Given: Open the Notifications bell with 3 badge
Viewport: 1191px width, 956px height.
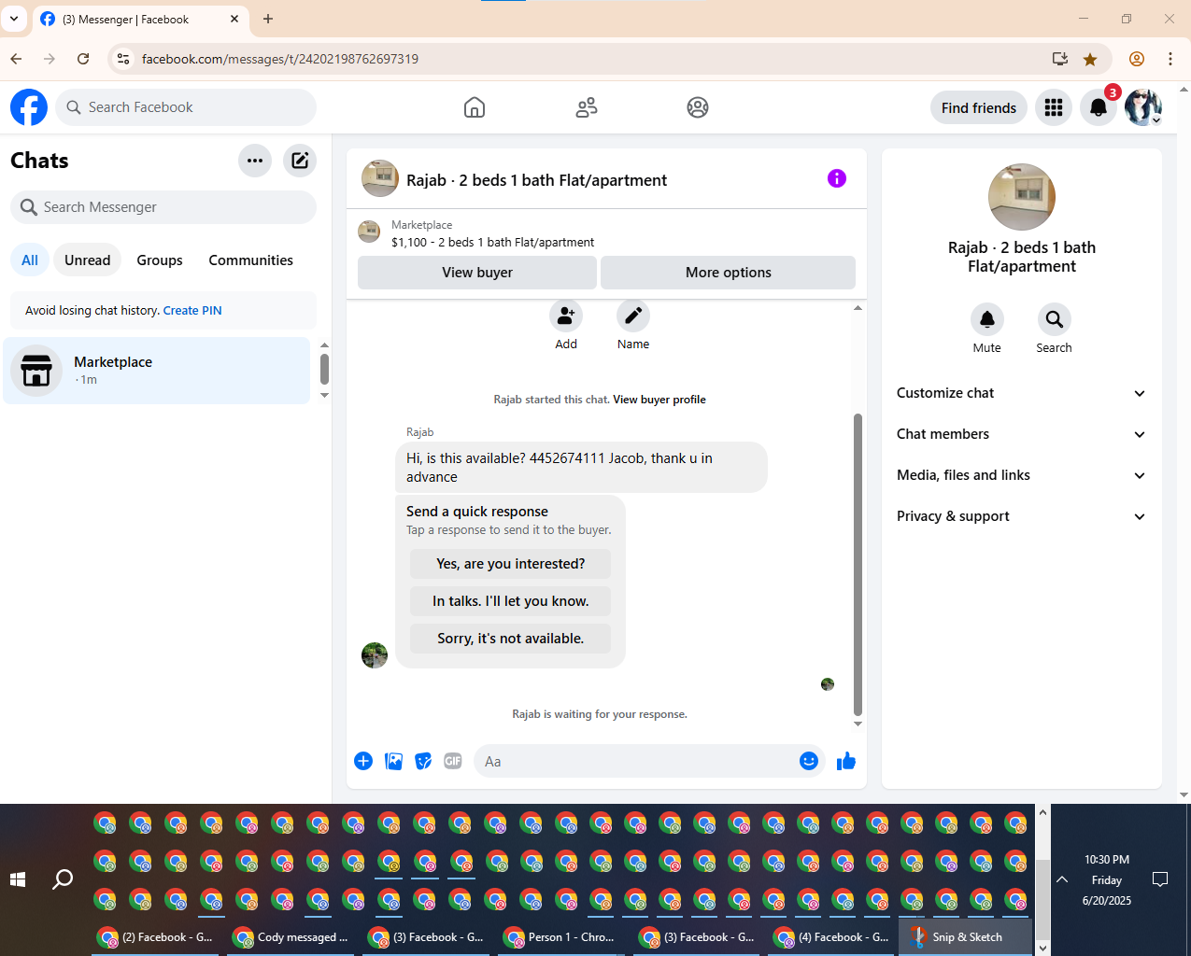Looking at the screenshot, I should 1099,107.
